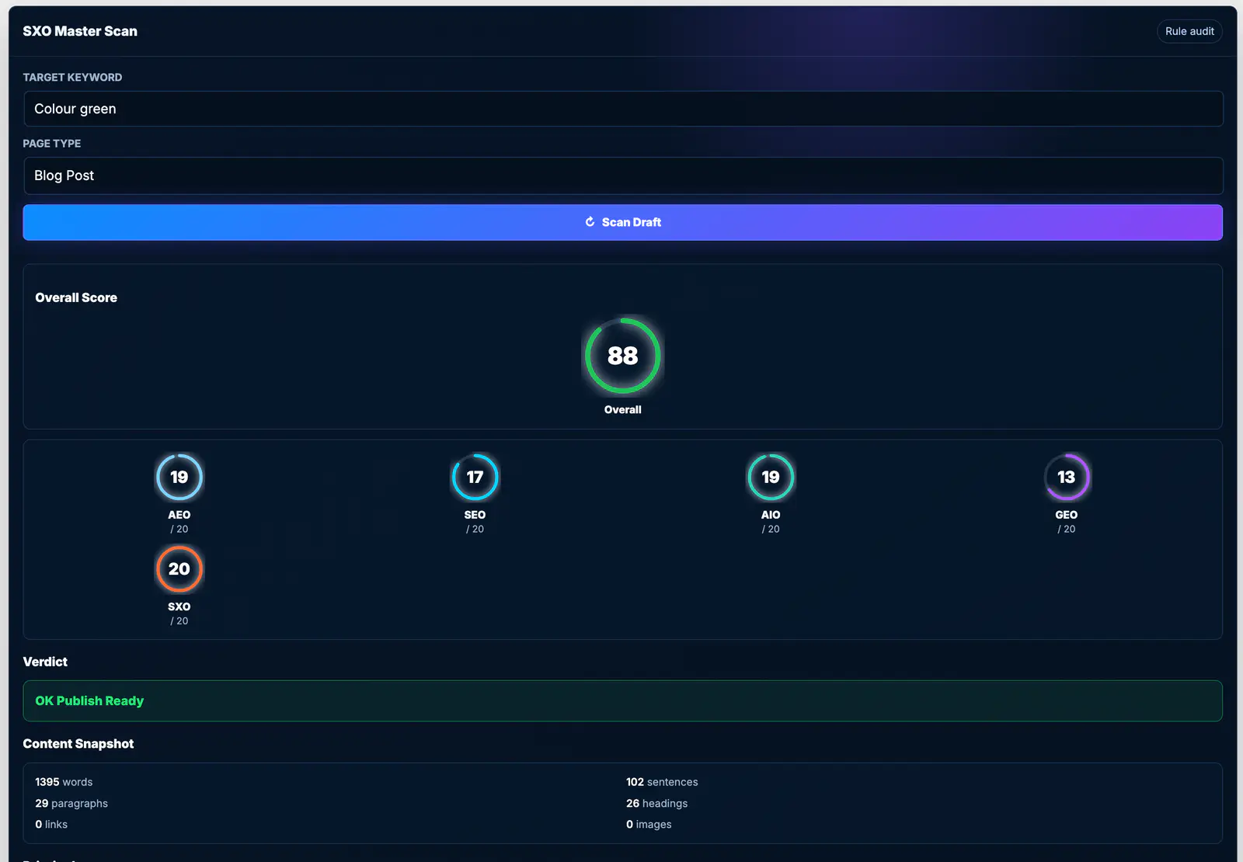Click the AIO score 19 ring
The width and height of the screenshot is (1243, 862).
771,477
